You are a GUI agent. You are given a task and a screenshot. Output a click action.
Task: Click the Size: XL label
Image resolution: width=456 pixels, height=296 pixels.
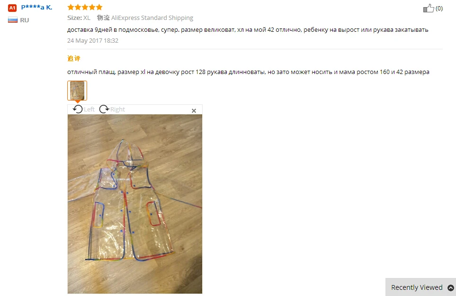[79, 18]
